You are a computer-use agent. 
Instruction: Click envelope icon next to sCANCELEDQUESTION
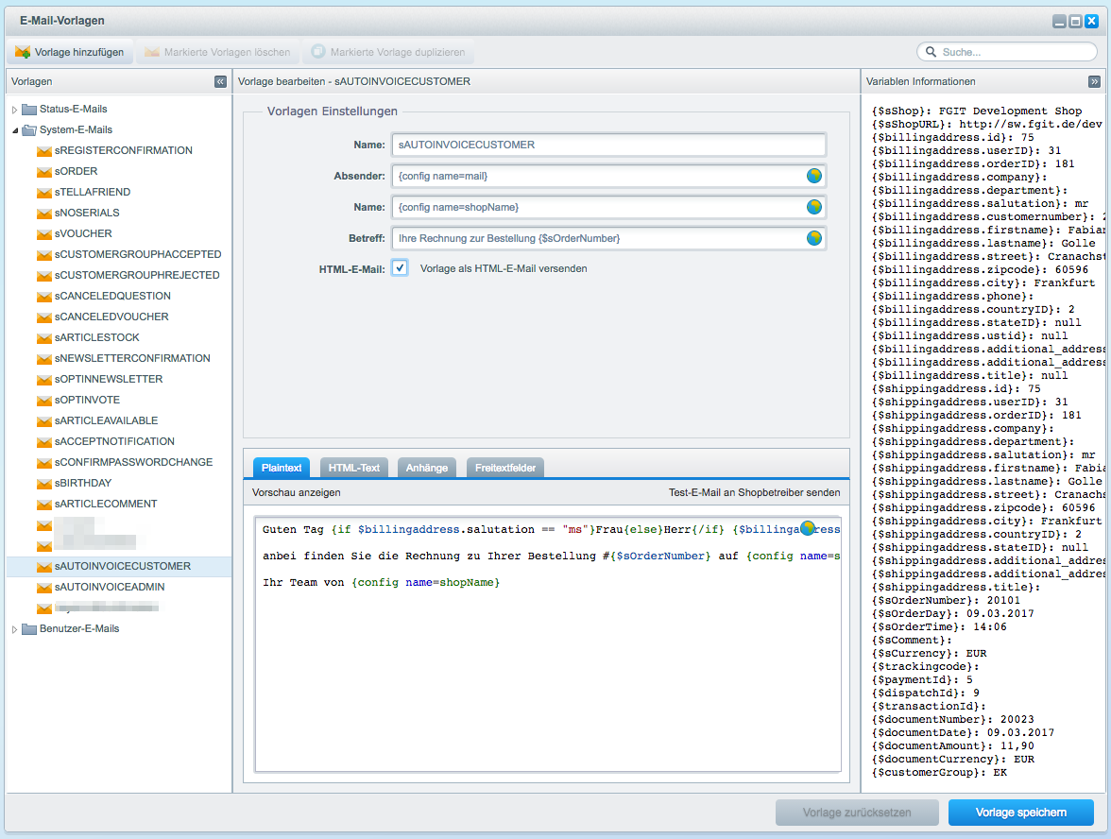(43, 297)
